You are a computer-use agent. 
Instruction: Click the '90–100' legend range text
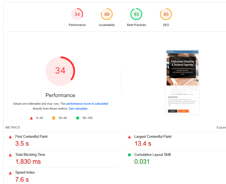click(x=87, y=118)
